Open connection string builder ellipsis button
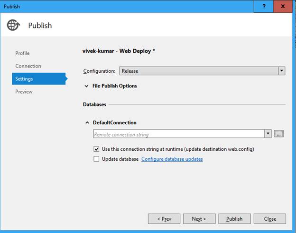This screenshot has height=233, width=296. tap(279, 134)
